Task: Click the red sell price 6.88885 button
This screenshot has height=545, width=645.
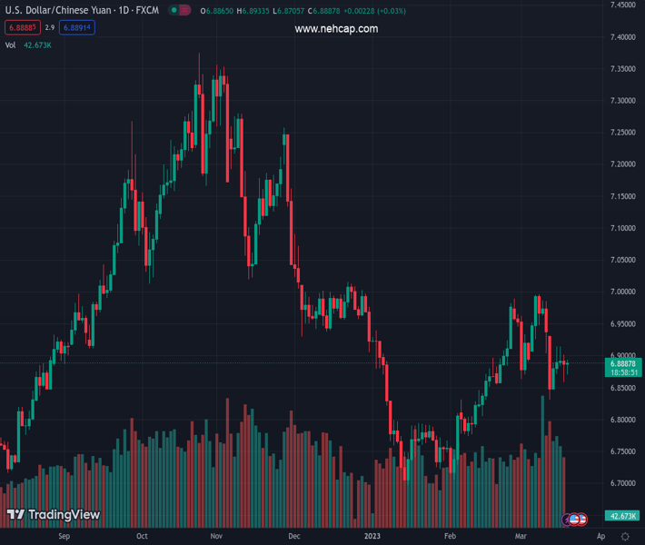Action: click(x=23, y=27)
